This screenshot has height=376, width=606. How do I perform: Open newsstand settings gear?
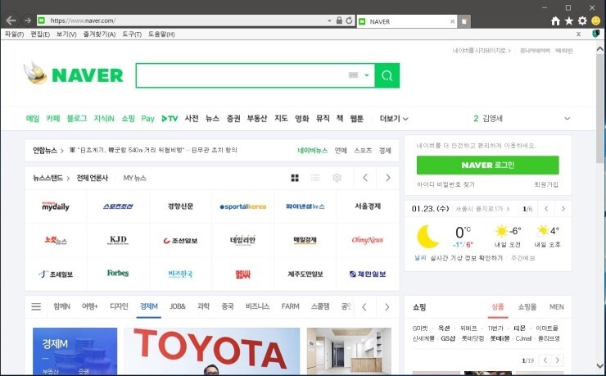pyautogui.click(x=337, y=178)
